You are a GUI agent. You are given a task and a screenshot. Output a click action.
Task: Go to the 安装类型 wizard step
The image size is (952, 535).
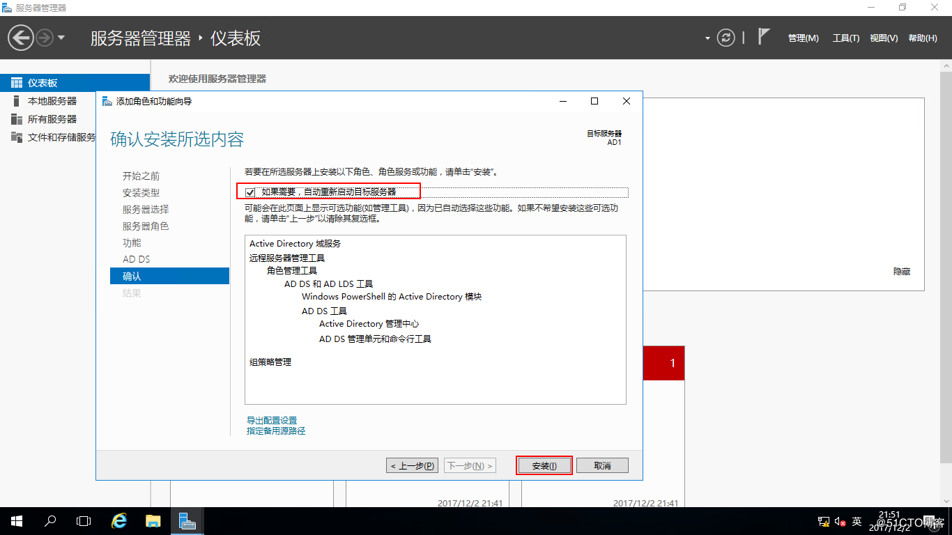(x=141, y=193)
